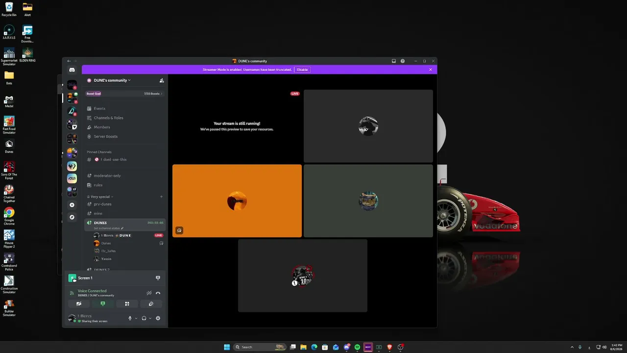Click the Disable Streamer Mode button
Screen dimensions: 627x353
pyautogui.click(x=302, y=70)
